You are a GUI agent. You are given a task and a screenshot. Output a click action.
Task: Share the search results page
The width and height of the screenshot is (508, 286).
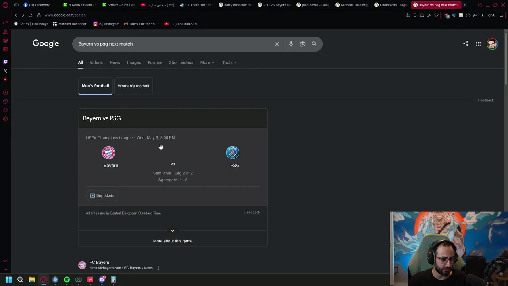466,44
